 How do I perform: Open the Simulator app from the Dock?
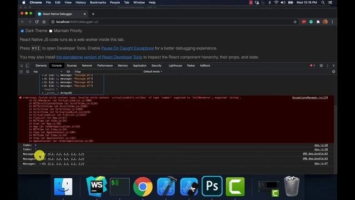click(189, 187)
